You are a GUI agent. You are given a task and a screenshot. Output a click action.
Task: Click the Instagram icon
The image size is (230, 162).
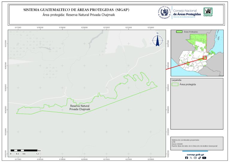195,158
